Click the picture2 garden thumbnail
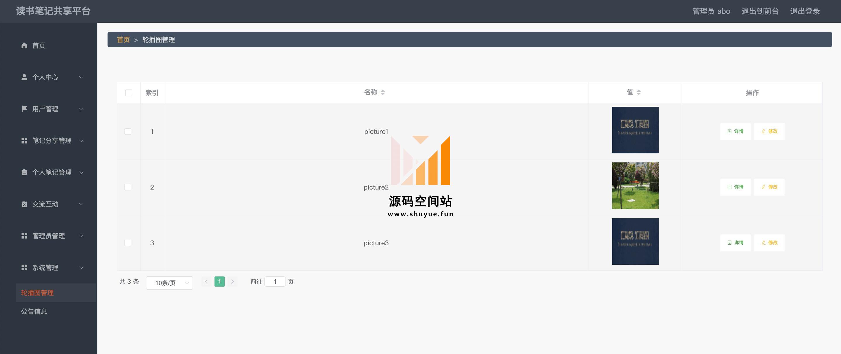 [x=635, y=186]
